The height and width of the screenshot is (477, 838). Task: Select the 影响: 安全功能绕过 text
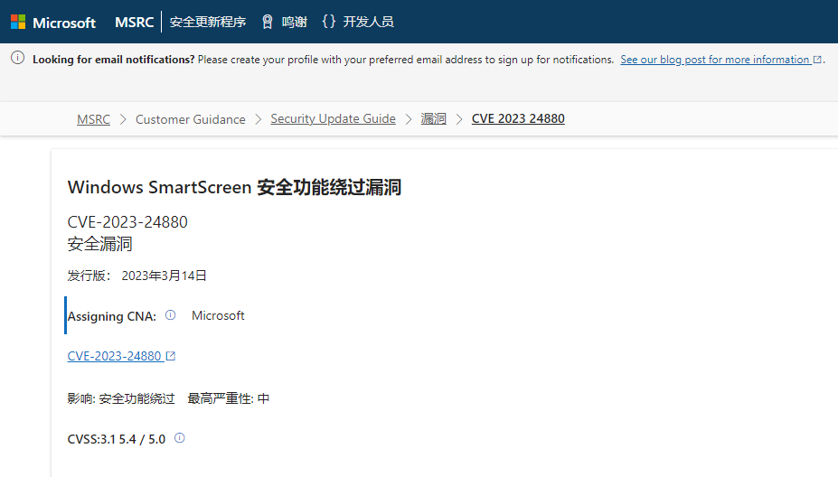121,398
